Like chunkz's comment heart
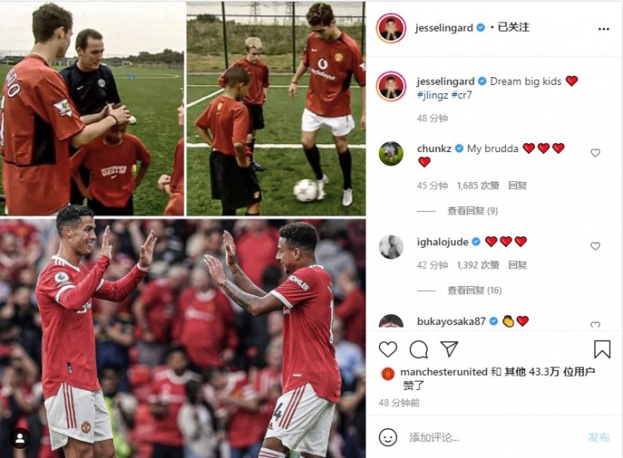623x458 pixels. click(595, 153)
